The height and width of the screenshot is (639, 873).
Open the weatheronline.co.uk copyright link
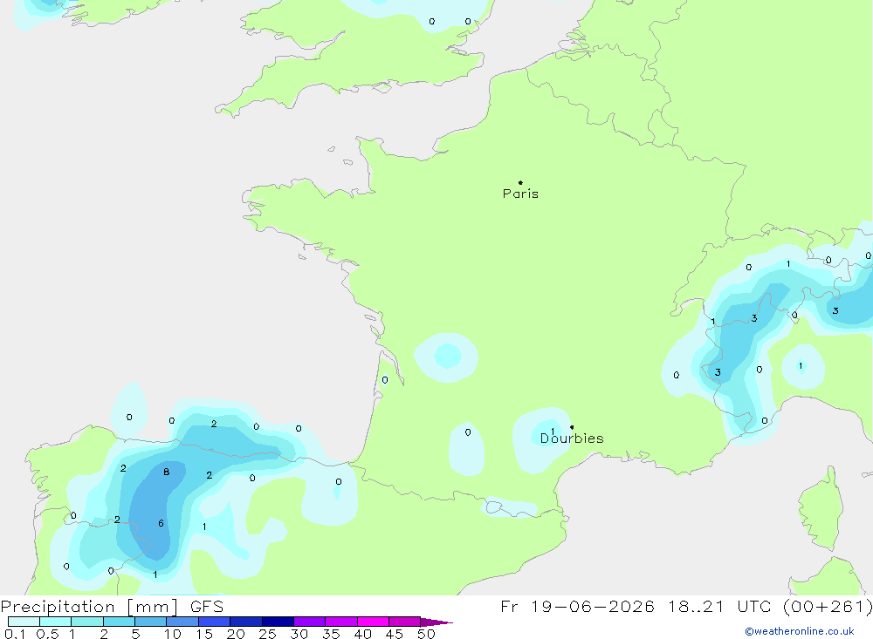click(x=799, y=631)
